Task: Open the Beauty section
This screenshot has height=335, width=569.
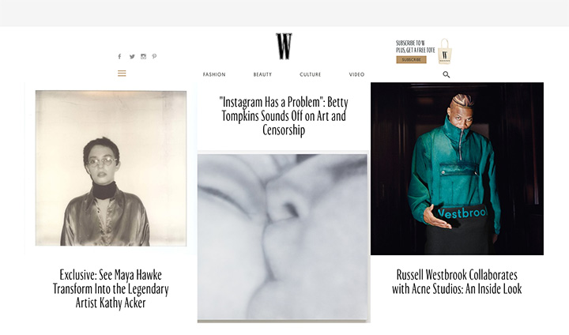Action: coord(262,74)
